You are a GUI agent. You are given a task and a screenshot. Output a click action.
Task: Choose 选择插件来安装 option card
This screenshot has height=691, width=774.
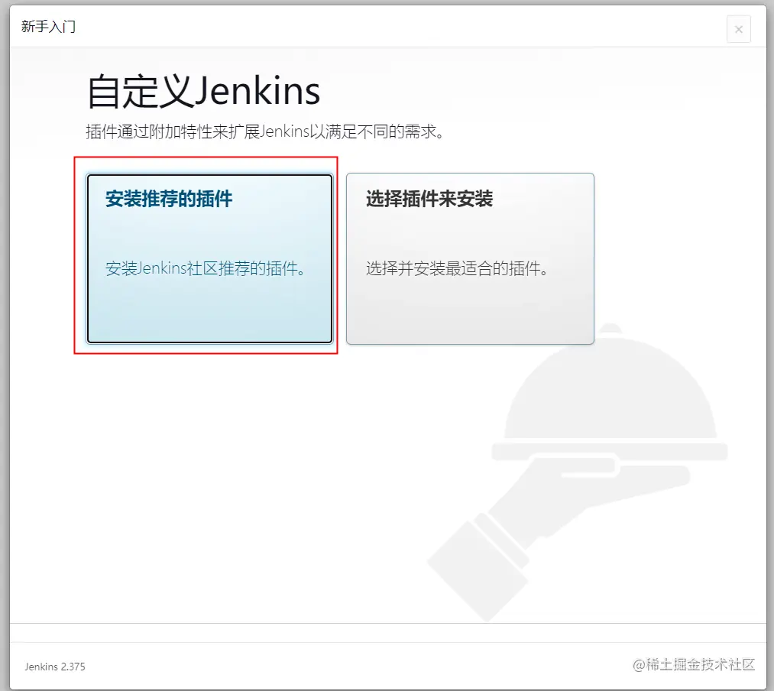470,258
